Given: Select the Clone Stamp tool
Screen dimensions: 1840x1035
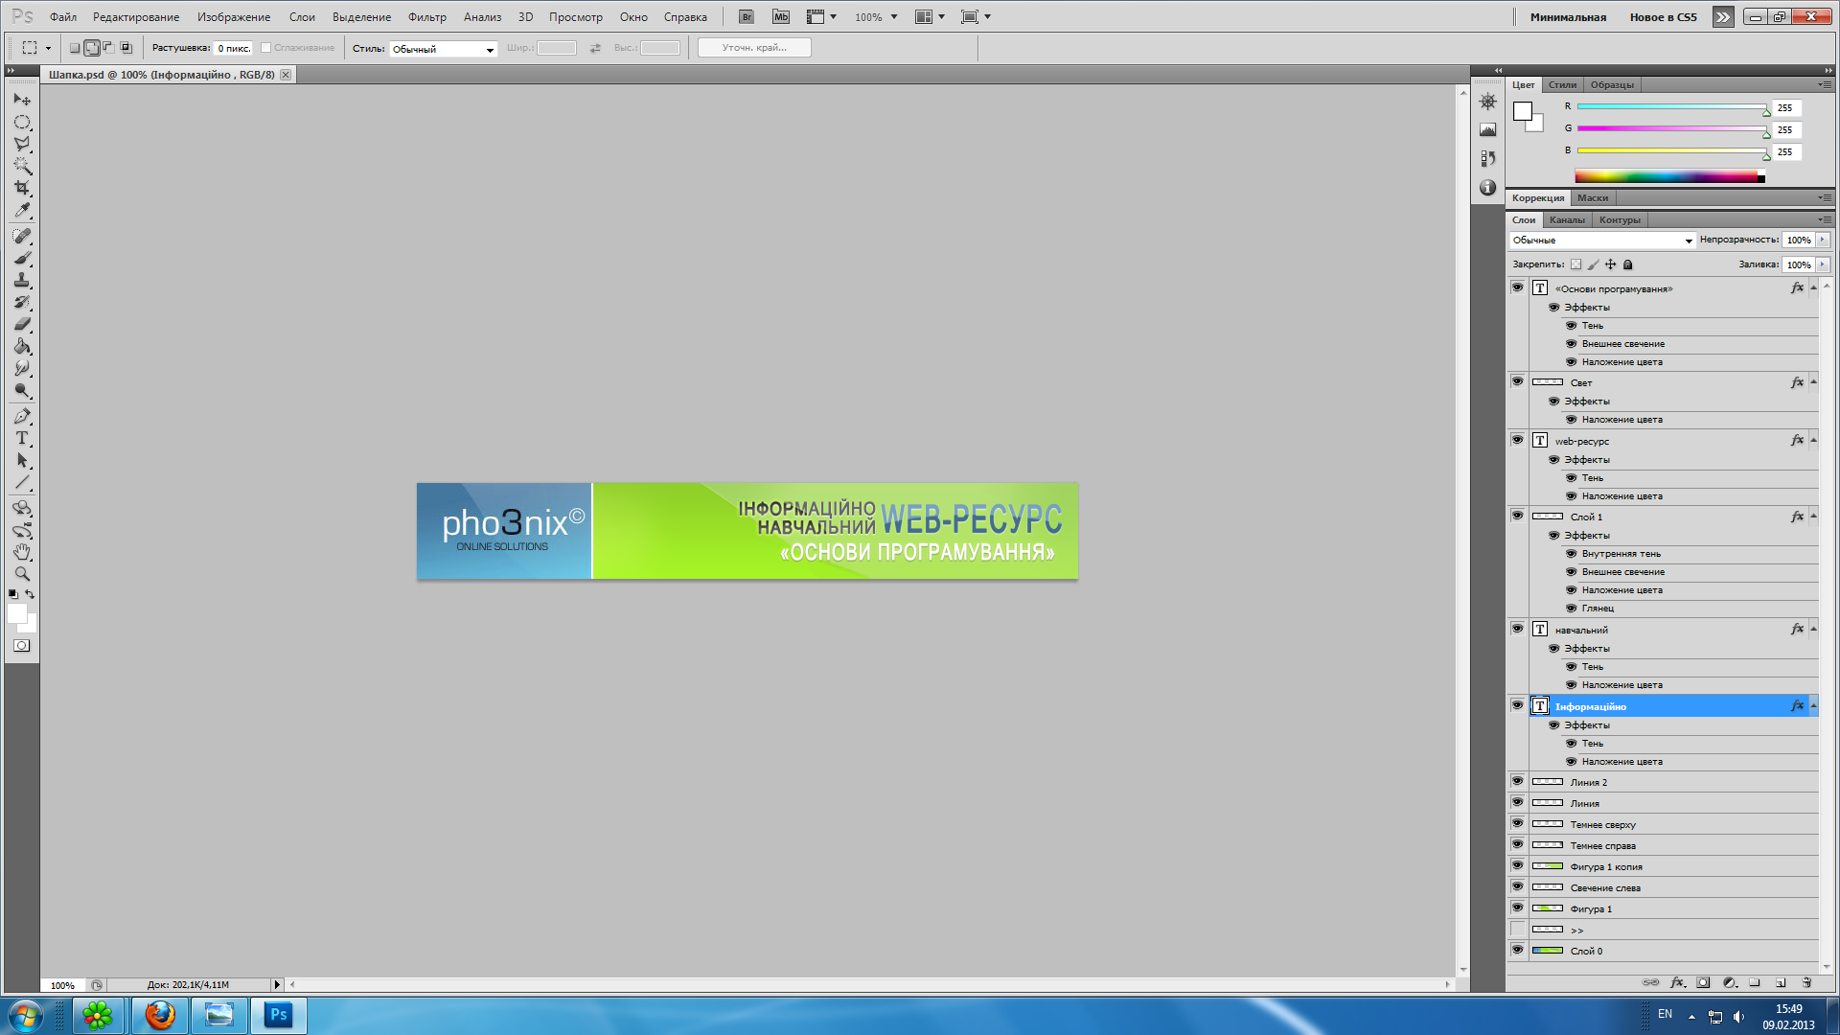Looking at the screenshot, I should (x=21, y=280).
